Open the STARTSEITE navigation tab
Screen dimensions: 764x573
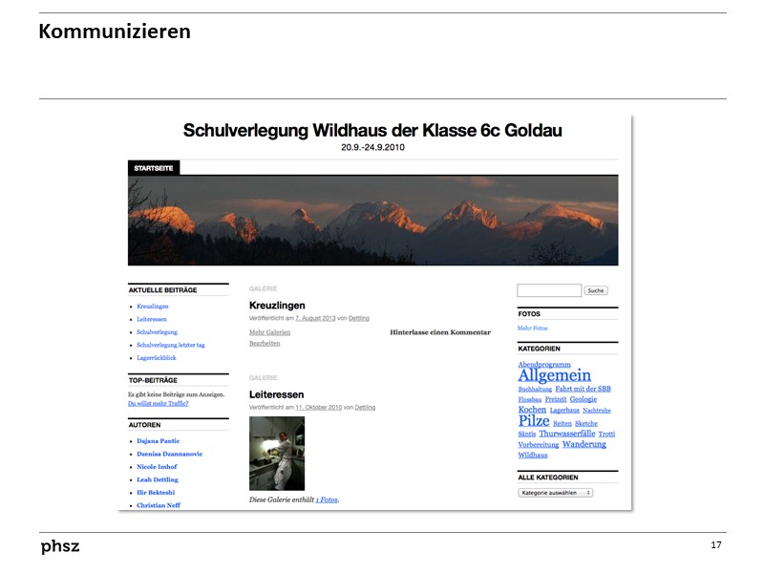(x=153, y=167)
